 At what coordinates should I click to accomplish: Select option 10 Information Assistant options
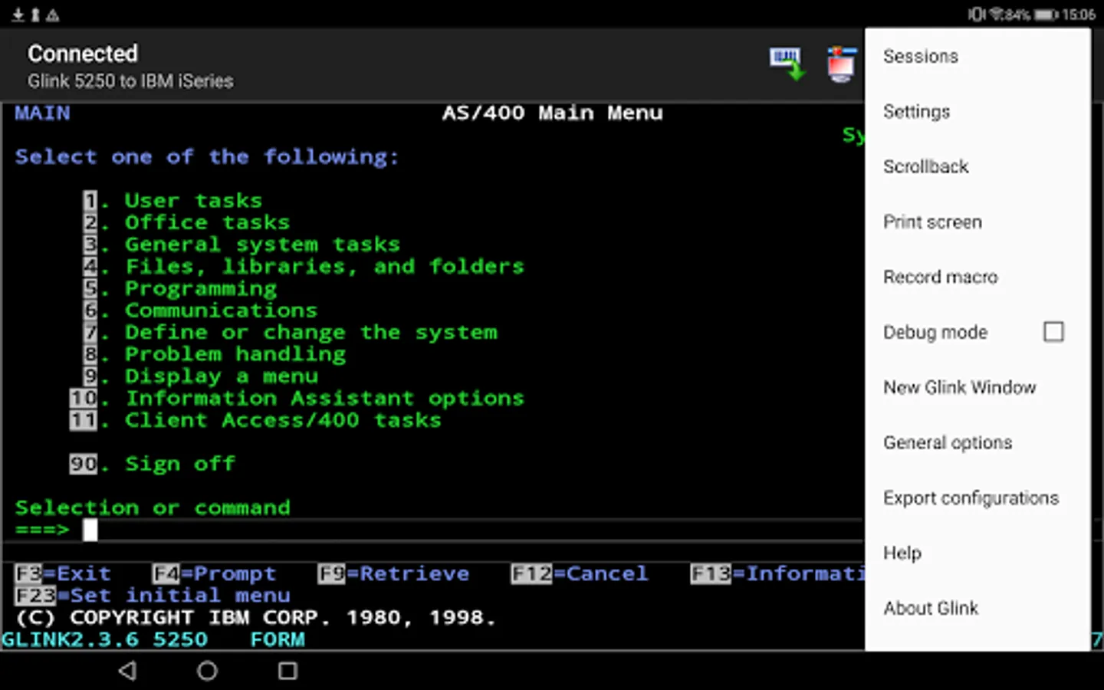point(297,399)
